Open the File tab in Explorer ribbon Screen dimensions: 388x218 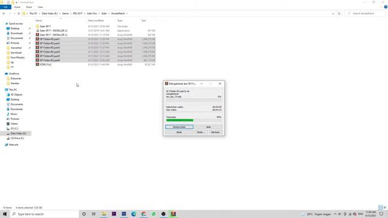pos(5,7)
